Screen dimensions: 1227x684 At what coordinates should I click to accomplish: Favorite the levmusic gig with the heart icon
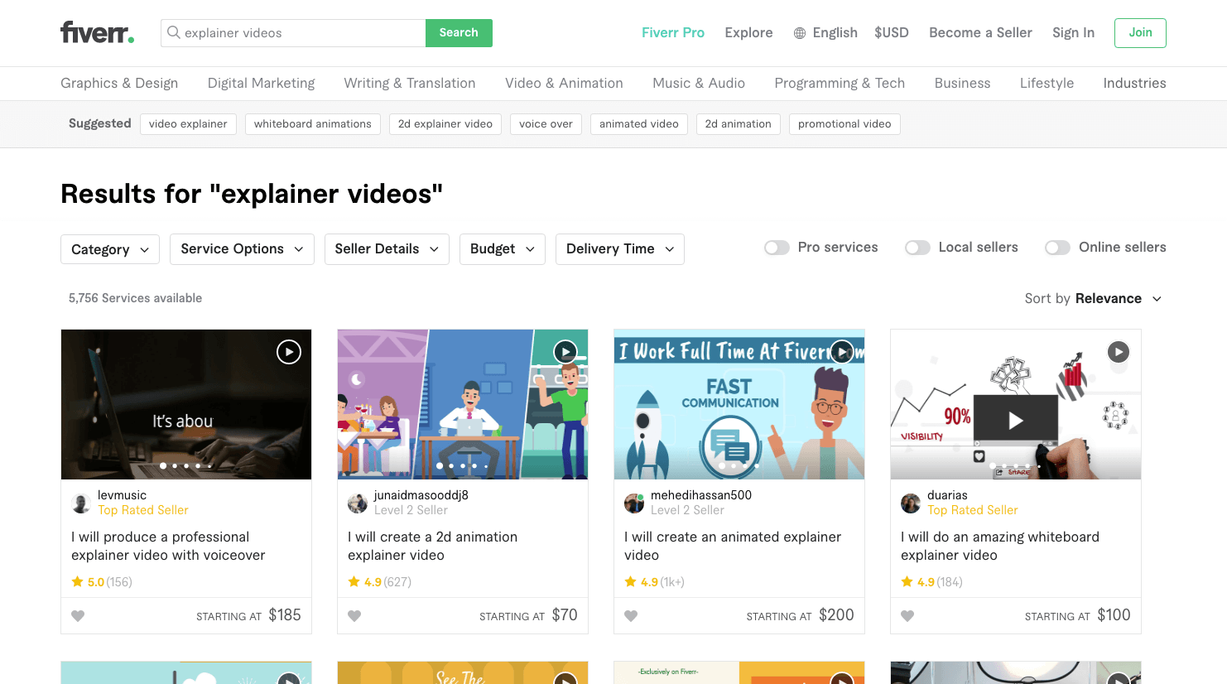(x=78, y=616)
